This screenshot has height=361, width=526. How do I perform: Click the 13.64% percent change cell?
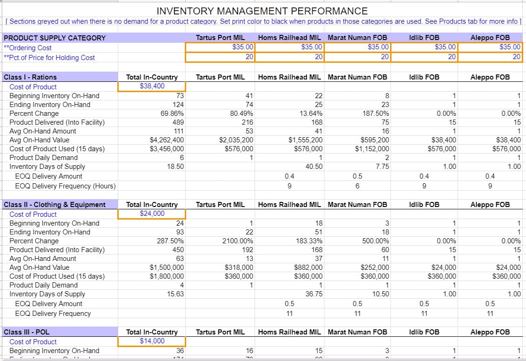311,114
